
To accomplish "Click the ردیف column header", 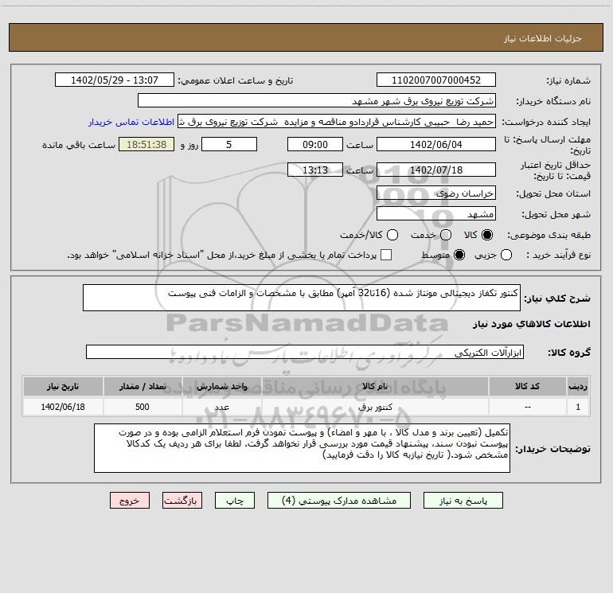I will tap(578, 387).
